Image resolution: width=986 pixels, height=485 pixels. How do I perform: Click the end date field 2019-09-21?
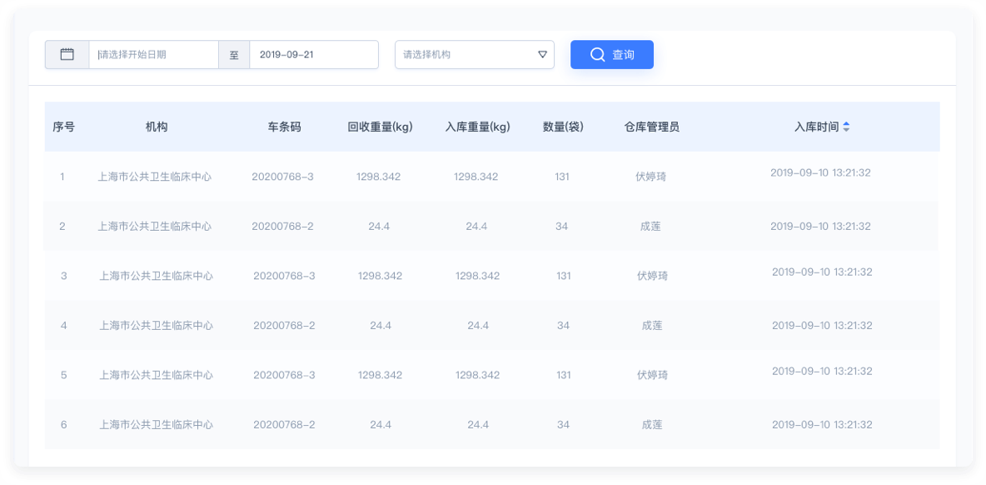[x=314, y=55]
